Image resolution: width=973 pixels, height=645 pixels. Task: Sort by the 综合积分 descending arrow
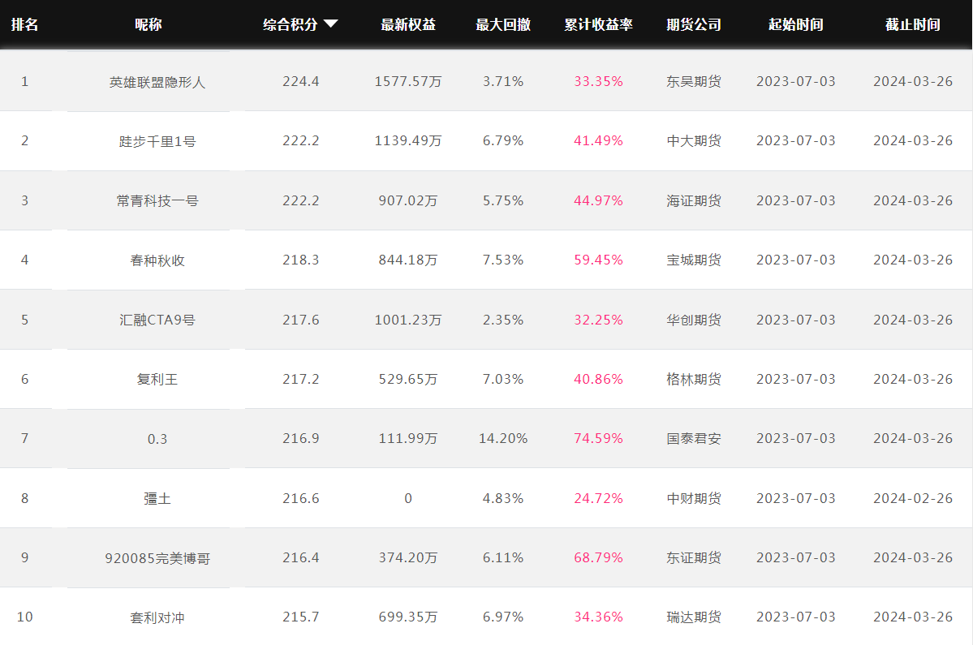(x=331, y=24)
